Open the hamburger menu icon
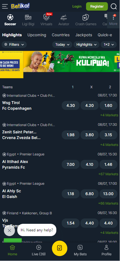120x261 pixels. [5, 6]
